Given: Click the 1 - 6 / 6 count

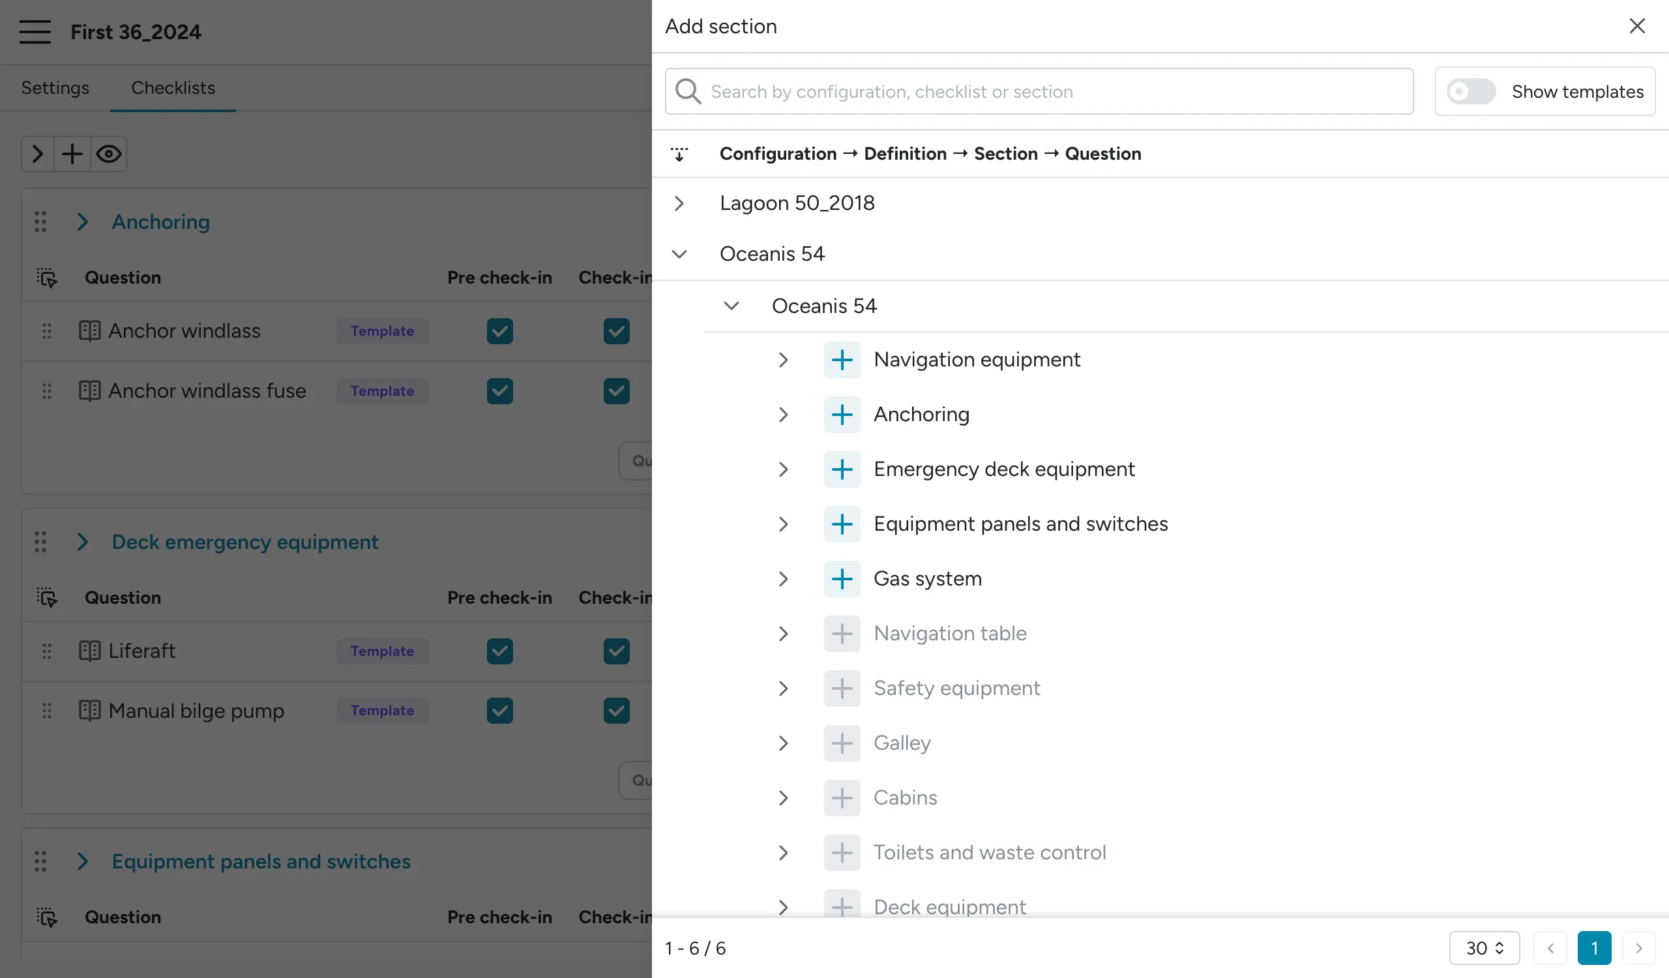Looking at the screenshot, I should pyautogui.click(x=695, y=949).
